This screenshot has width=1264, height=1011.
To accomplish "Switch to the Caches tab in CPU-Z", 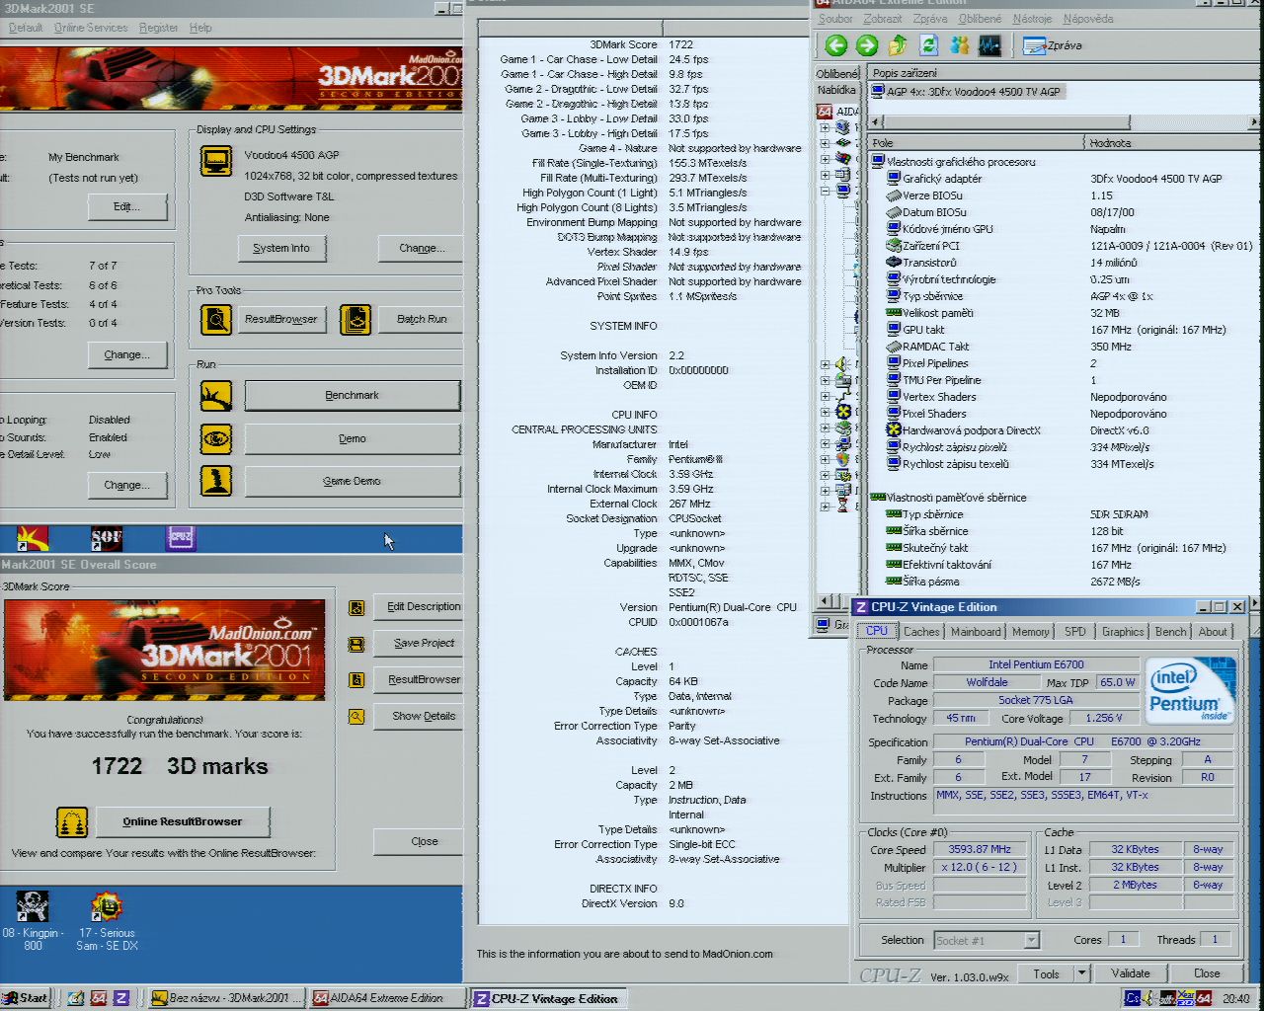I will [x=921, y=632].
